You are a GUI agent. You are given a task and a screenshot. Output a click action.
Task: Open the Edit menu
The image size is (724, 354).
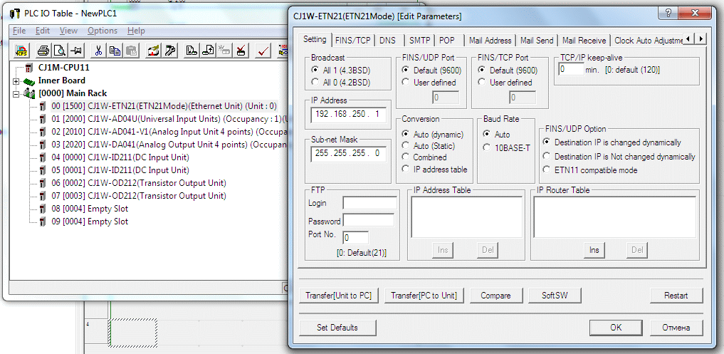coord(43,31)
